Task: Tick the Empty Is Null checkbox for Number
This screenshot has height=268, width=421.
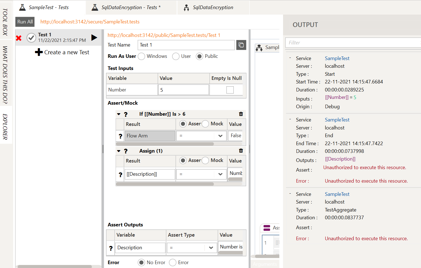Action: (230, 90)
